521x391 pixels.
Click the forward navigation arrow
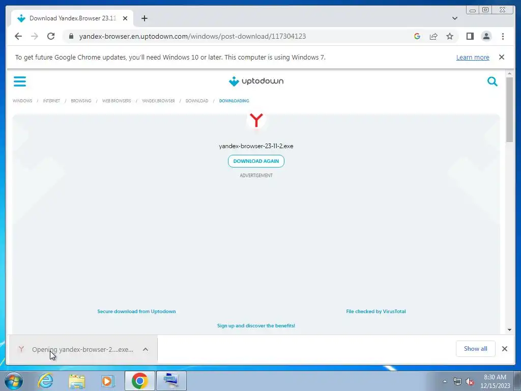(x=35, y=36)
